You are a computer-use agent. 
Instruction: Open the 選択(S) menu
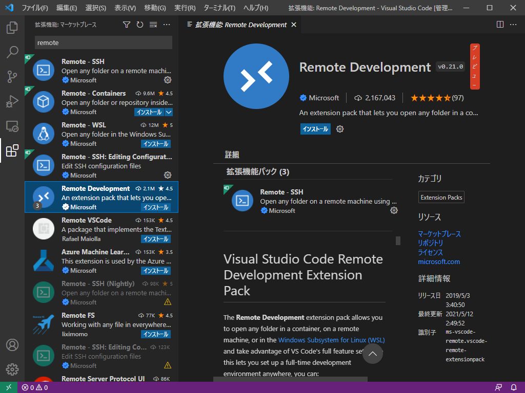click(96, 8)
